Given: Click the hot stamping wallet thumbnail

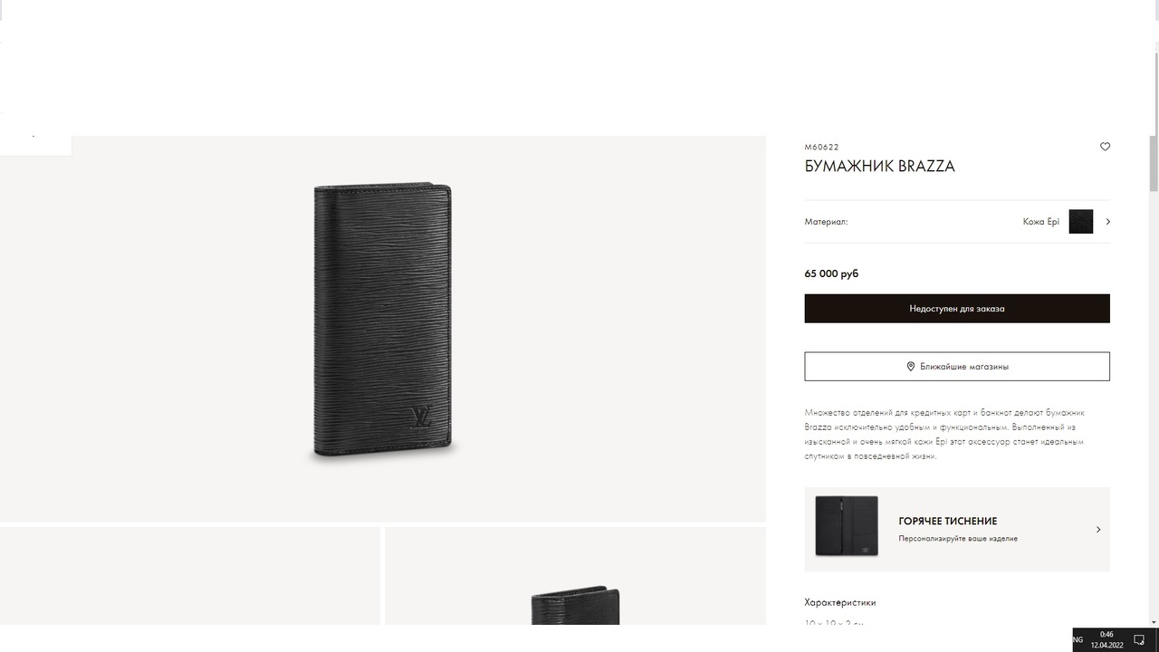Looking at the screenshot, I should point(847,526).
